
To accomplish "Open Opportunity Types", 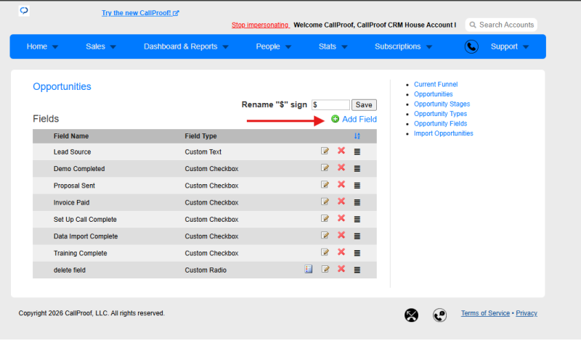I will point(440,114).
